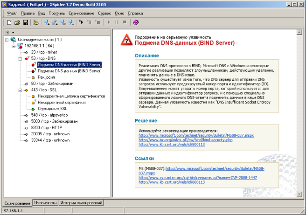Click the orange square icon beside Рекурсия

[x=33, y=77]
